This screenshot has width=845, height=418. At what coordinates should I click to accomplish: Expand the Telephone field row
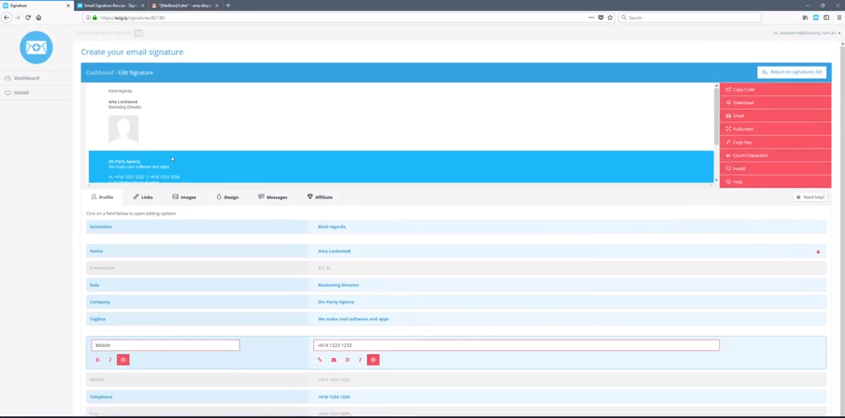(456, 397)
